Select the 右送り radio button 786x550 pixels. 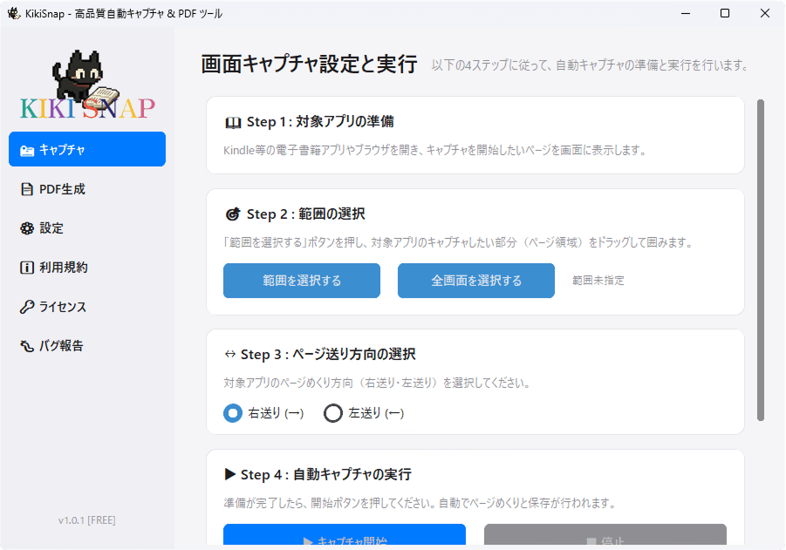point(233,413)
